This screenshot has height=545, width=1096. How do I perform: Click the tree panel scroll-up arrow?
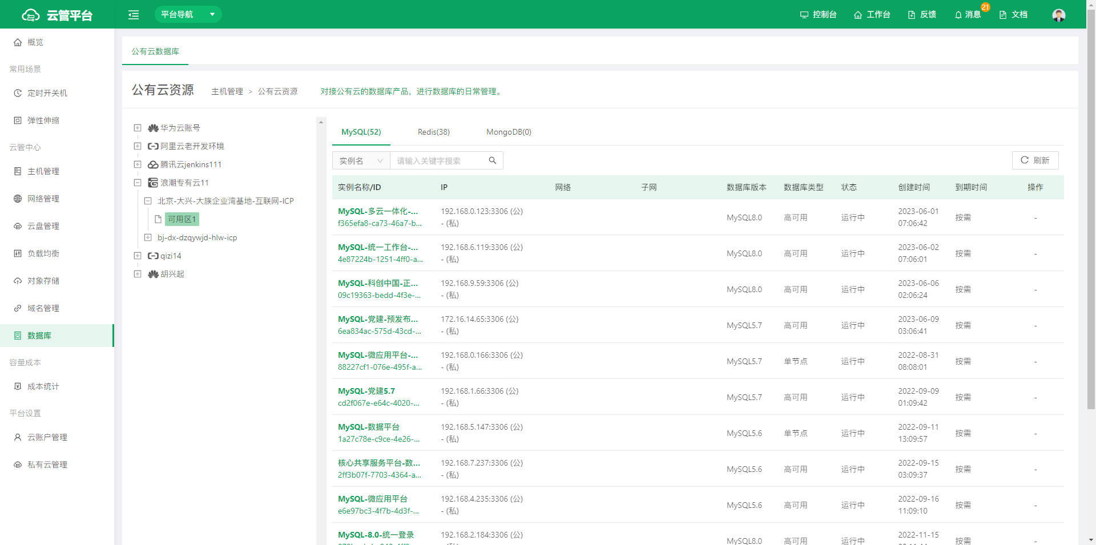coord(321,122)
